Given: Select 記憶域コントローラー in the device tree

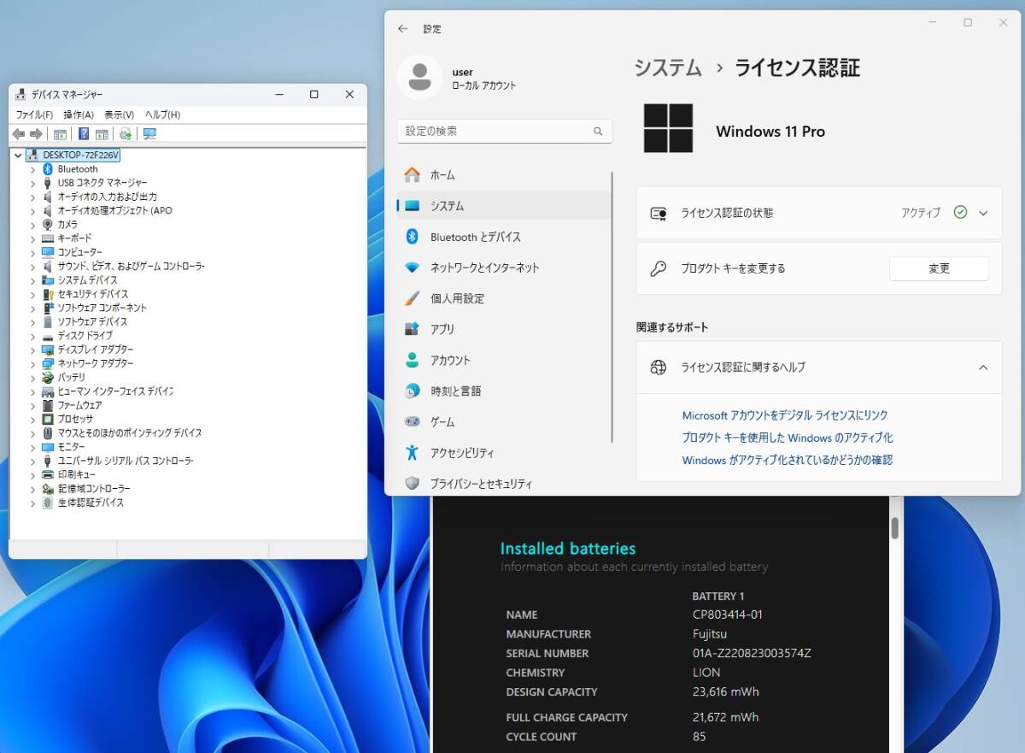Looking at the screenshot, I should pos(94,489).
